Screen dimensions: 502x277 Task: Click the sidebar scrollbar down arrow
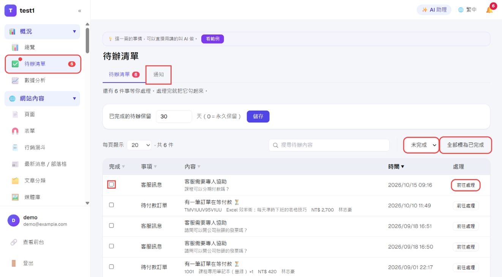87,203
